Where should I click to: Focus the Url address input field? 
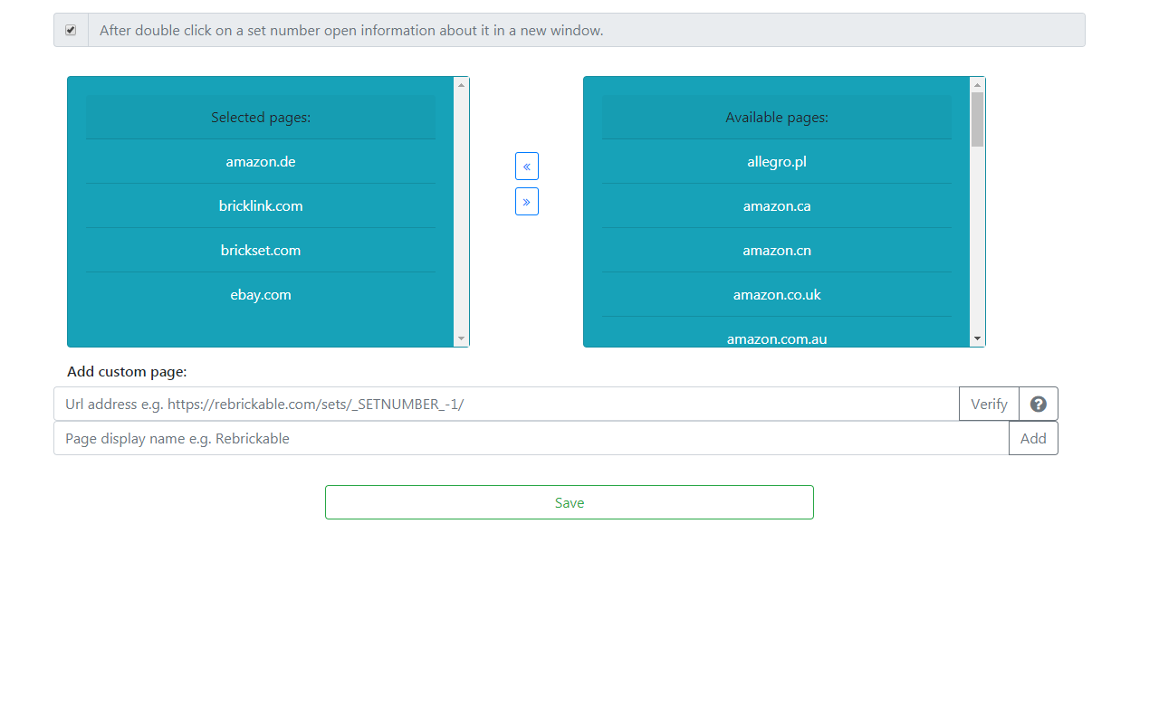pyautogui.click(x=506, y=404)
